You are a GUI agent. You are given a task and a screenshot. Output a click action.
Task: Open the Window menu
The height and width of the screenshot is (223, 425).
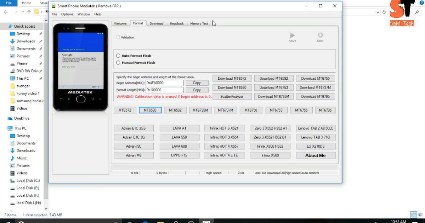pyautogui.click(x=84, y=14)
